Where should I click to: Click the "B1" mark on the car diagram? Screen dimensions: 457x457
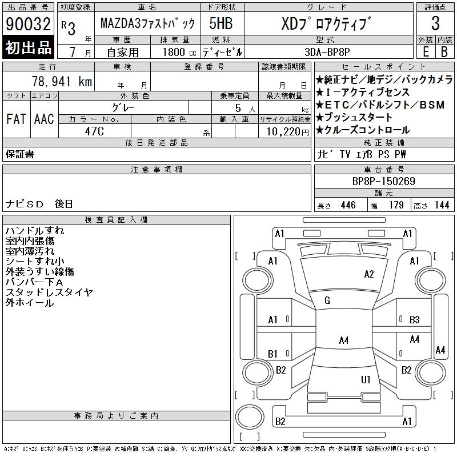pos(272,354)
